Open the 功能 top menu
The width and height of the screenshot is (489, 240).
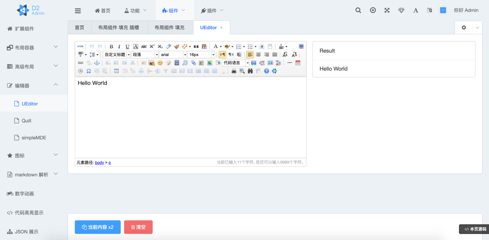click(136, 10)
